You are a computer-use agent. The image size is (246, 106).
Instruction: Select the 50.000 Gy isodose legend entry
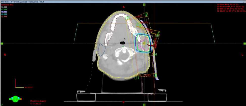point(4,7)
